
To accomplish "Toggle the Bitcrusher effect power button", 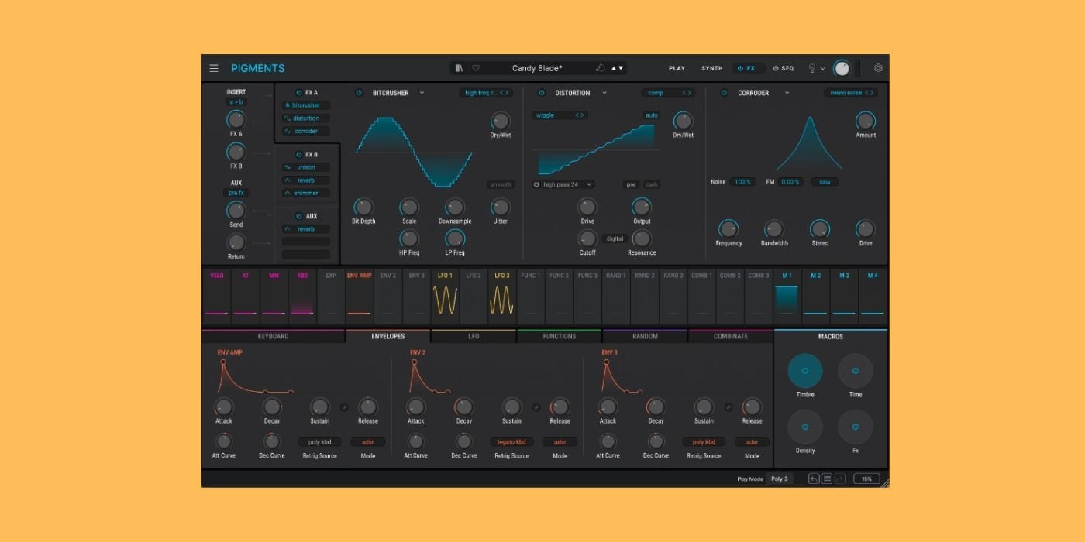I will click(359, 93).
